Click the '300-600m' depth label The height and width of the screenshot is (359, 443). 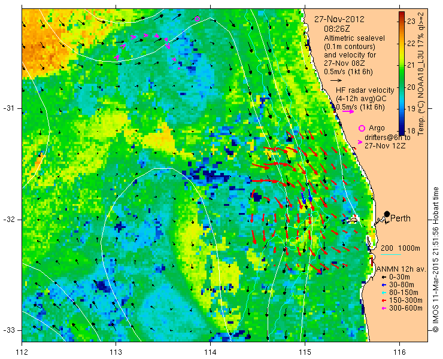406,308
